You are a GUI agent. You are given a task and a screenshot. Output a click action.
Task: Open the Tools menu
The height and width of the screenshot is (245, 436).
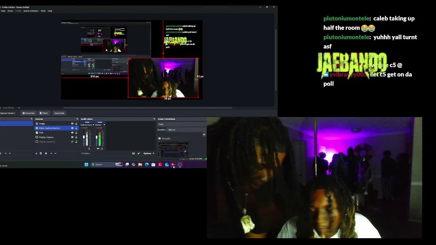[x=43, y=11]
